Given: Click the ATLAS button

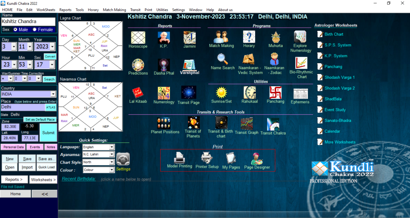Looking at the screenshot, I should tap(51, 107).
